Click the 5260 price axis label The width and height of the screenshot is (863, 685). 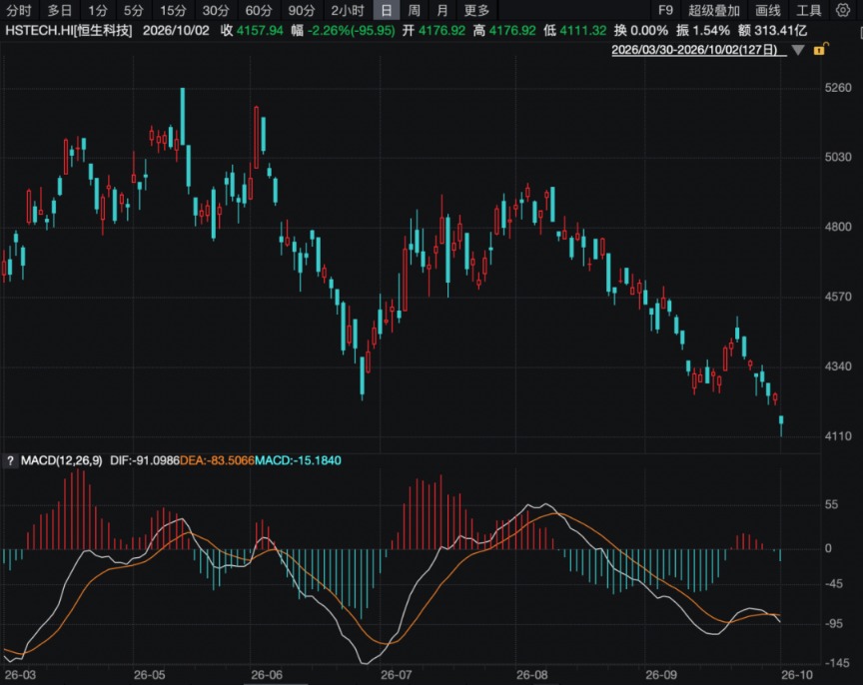tap(838, 88)
